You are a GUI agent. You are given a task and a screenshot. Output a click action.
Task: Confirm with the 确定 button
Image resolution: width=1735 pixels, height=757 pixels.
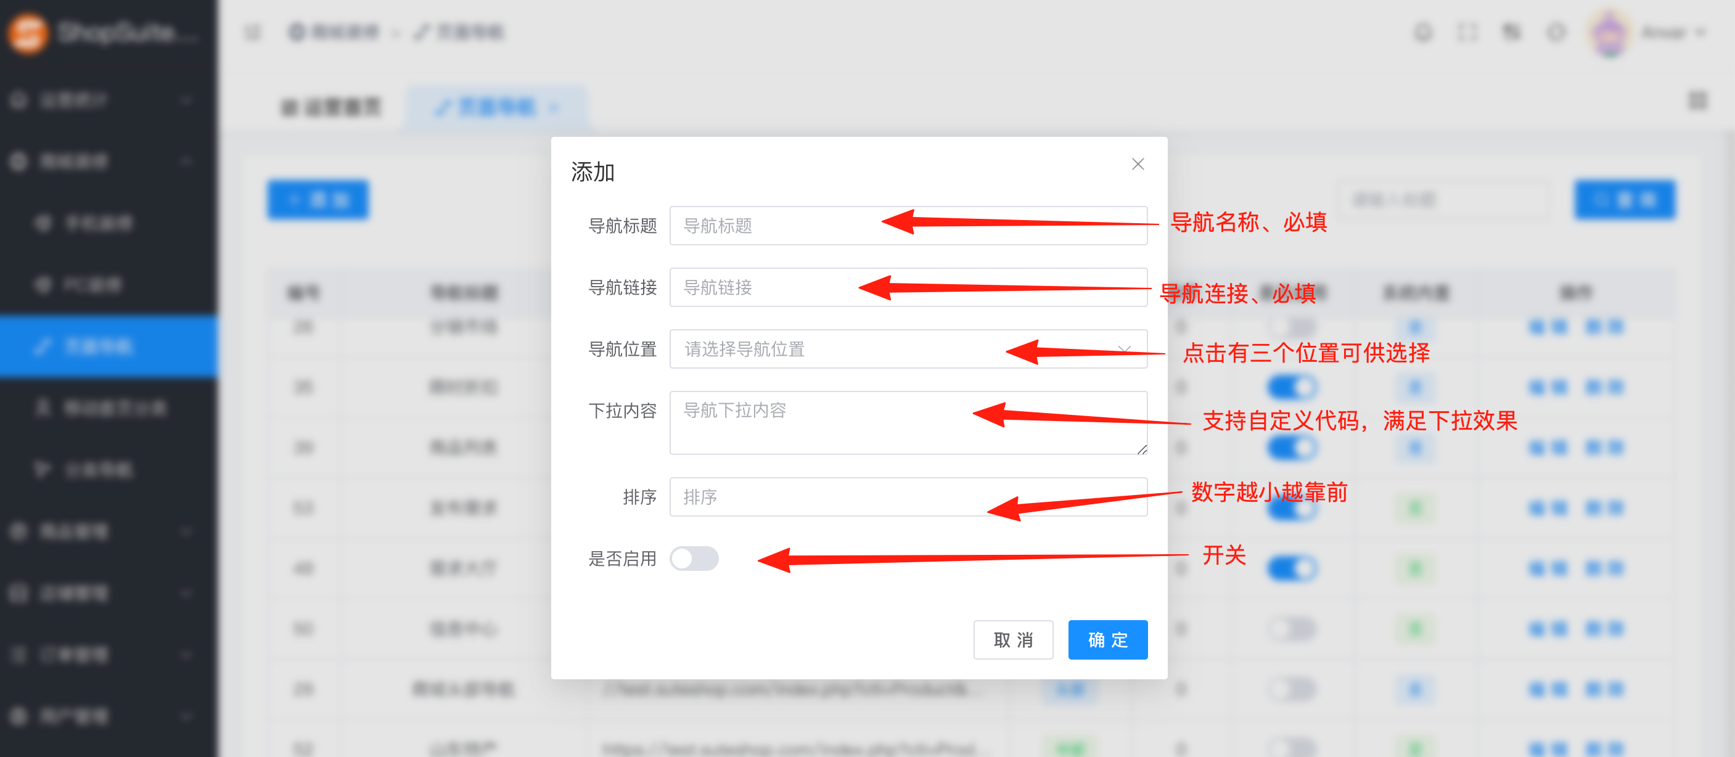coord(1107,639)
